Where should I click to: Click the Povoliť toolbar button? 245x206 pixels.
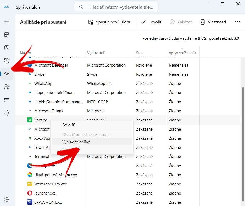point(151,22)
